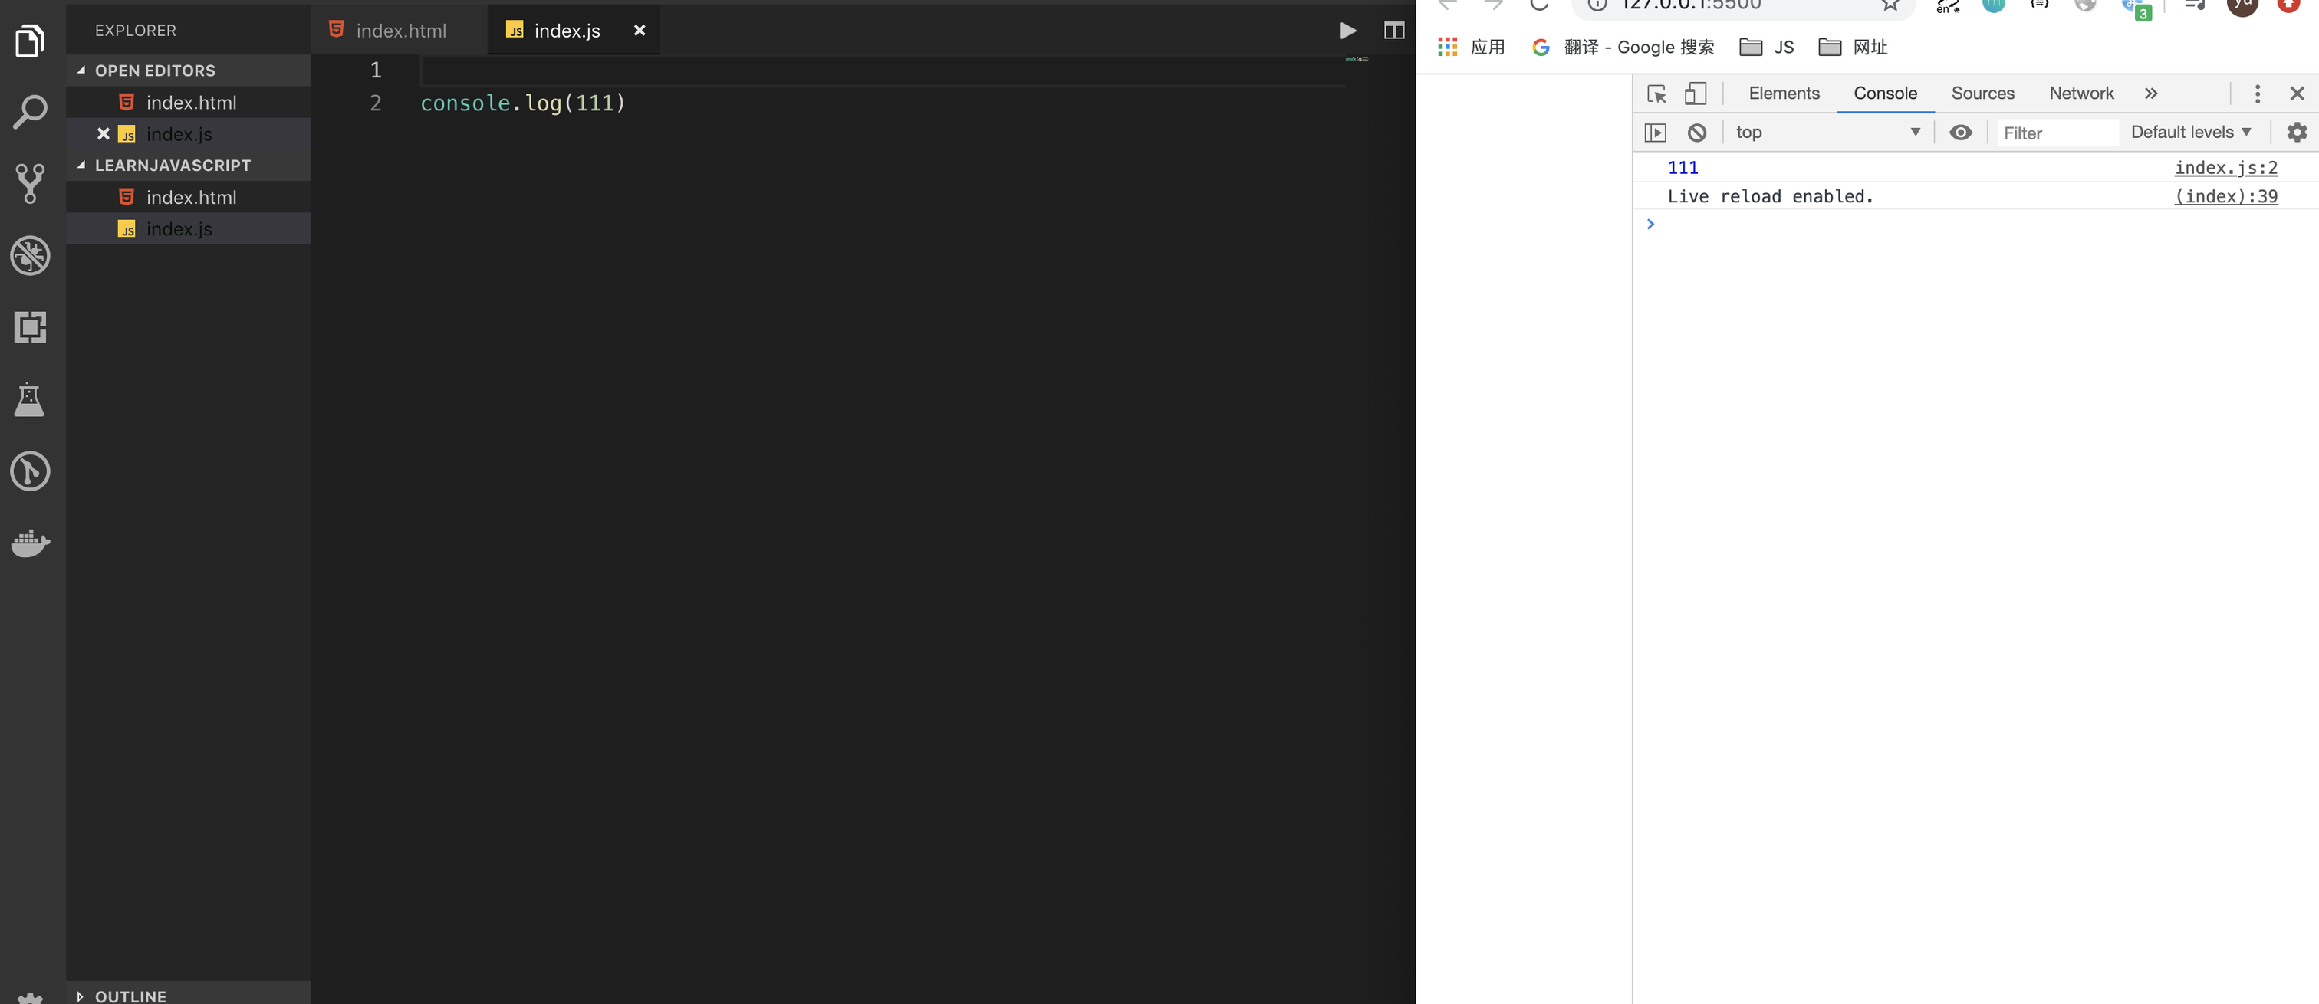This screenshot has width=2319, height=1004.
Task: Open the Search view in activity bar
Action: pyautogui.click(x=30, y=113)
